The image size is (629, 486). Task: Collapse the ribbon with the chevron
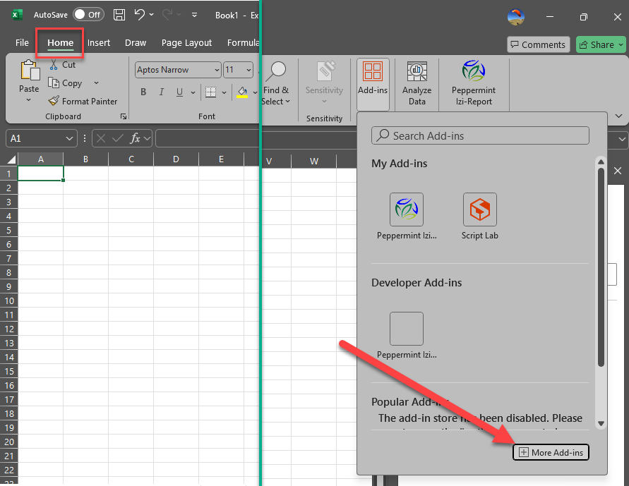coord(618,116)
